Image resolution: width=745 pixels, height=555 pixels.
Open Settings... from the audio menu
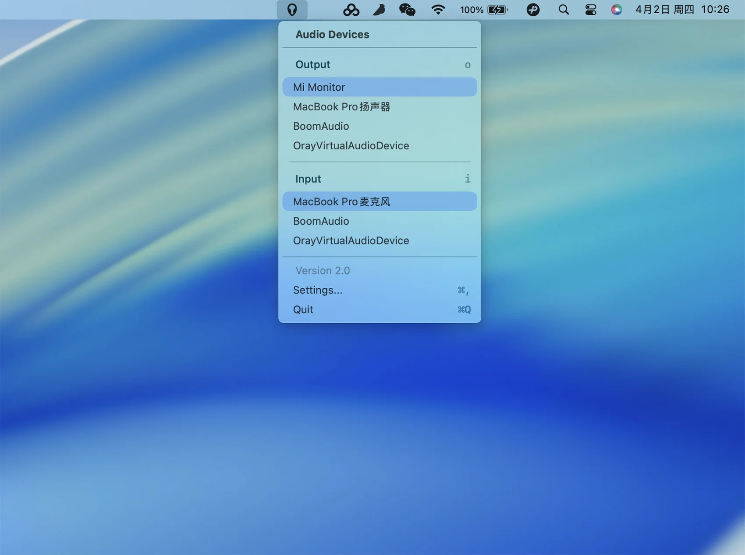click(x=380, y=290)
